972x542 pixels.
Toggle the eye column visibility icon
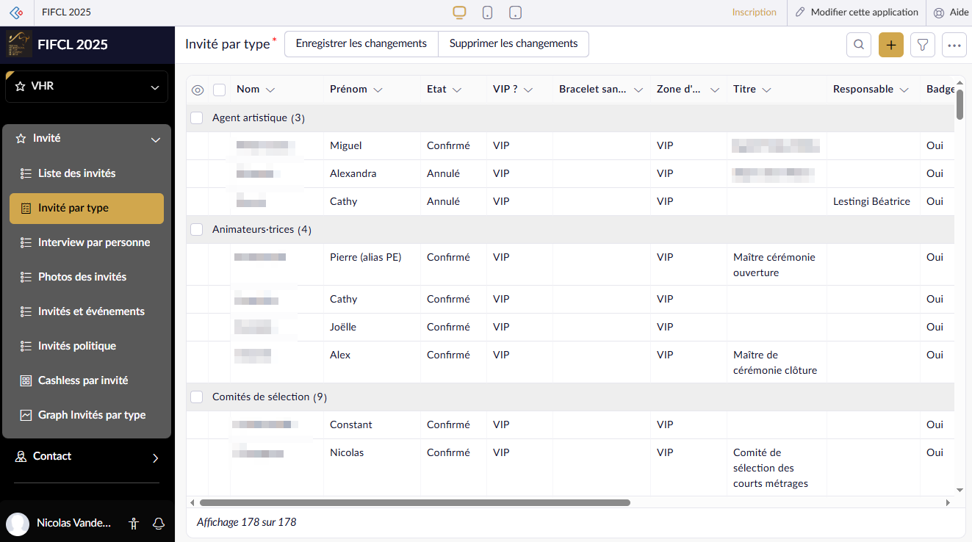point(198,90)
